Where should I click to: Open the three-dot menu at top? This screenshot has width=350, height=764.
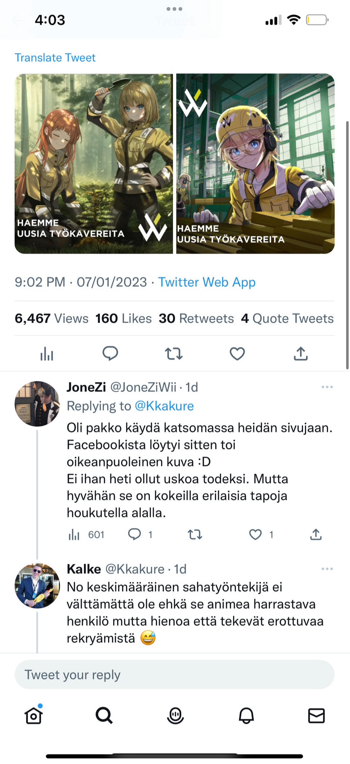coord(174,9)
